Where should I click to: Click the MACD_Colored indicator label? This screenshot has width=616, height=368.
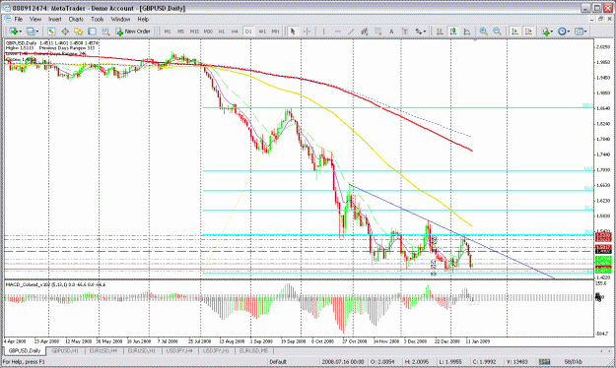(x=55, y=284)
